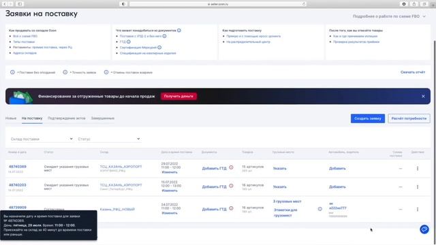Expand Подробнее о работе по схеме FBO
This screenshot has height=245, width=436.
(389, 16)
